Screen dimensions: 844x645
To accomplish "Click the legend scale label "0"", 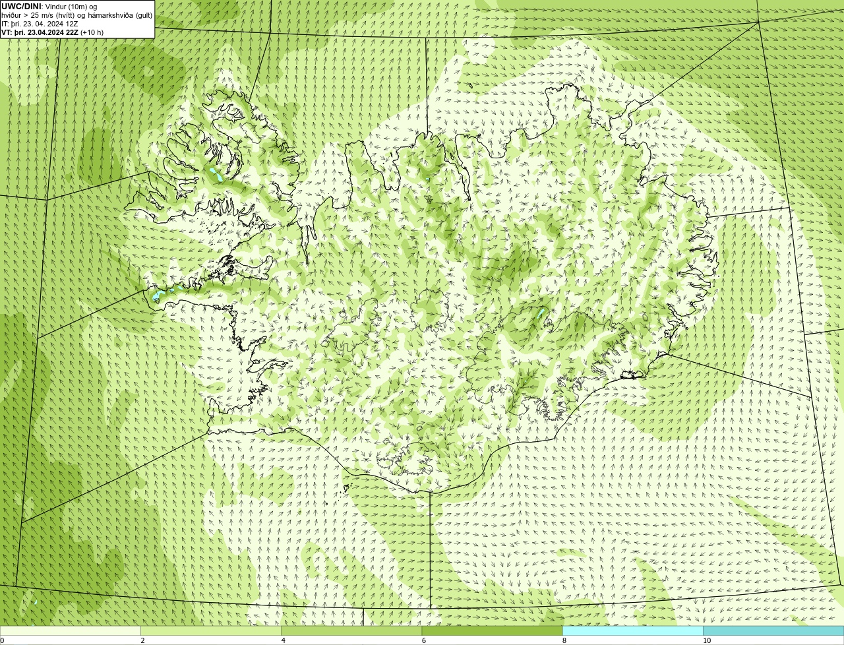I will (3, 640).
